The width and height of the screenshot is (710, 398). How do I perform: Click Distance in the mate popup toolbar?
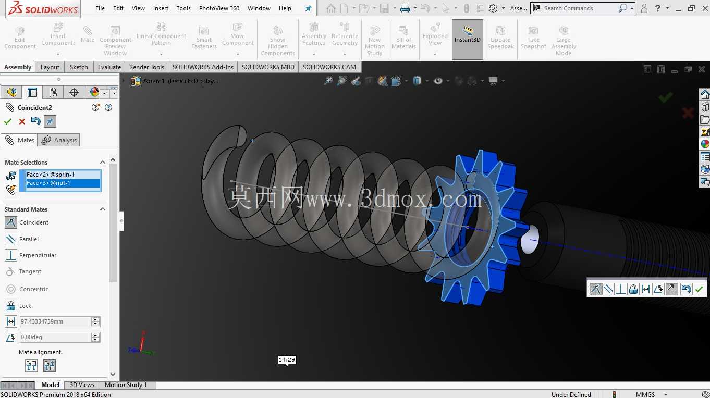click(x=646, y=289)
